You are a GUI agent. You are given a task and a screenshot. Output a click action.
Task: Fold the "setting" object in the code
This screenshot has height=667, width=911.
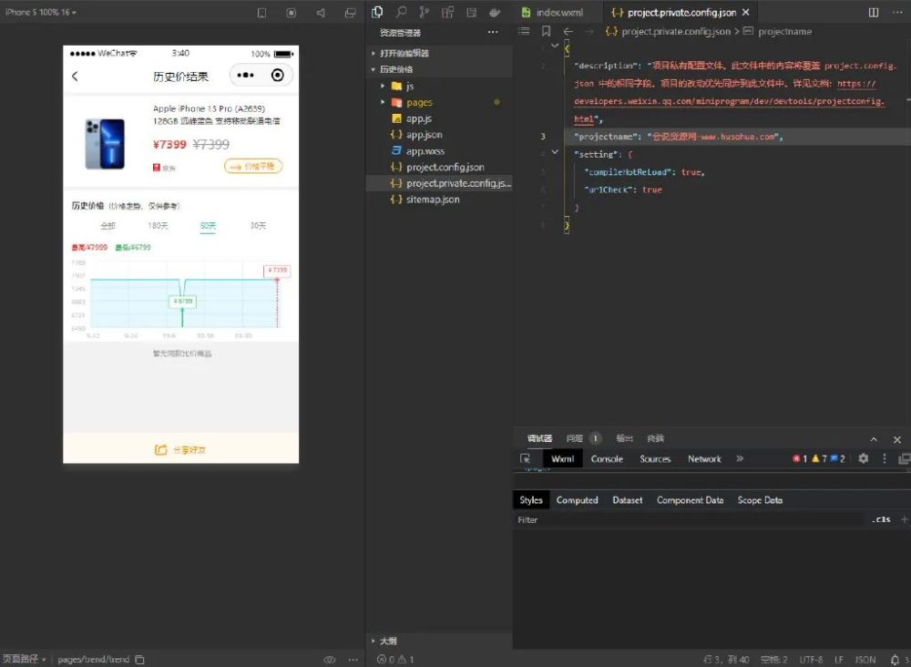click(x=555, y=151)
